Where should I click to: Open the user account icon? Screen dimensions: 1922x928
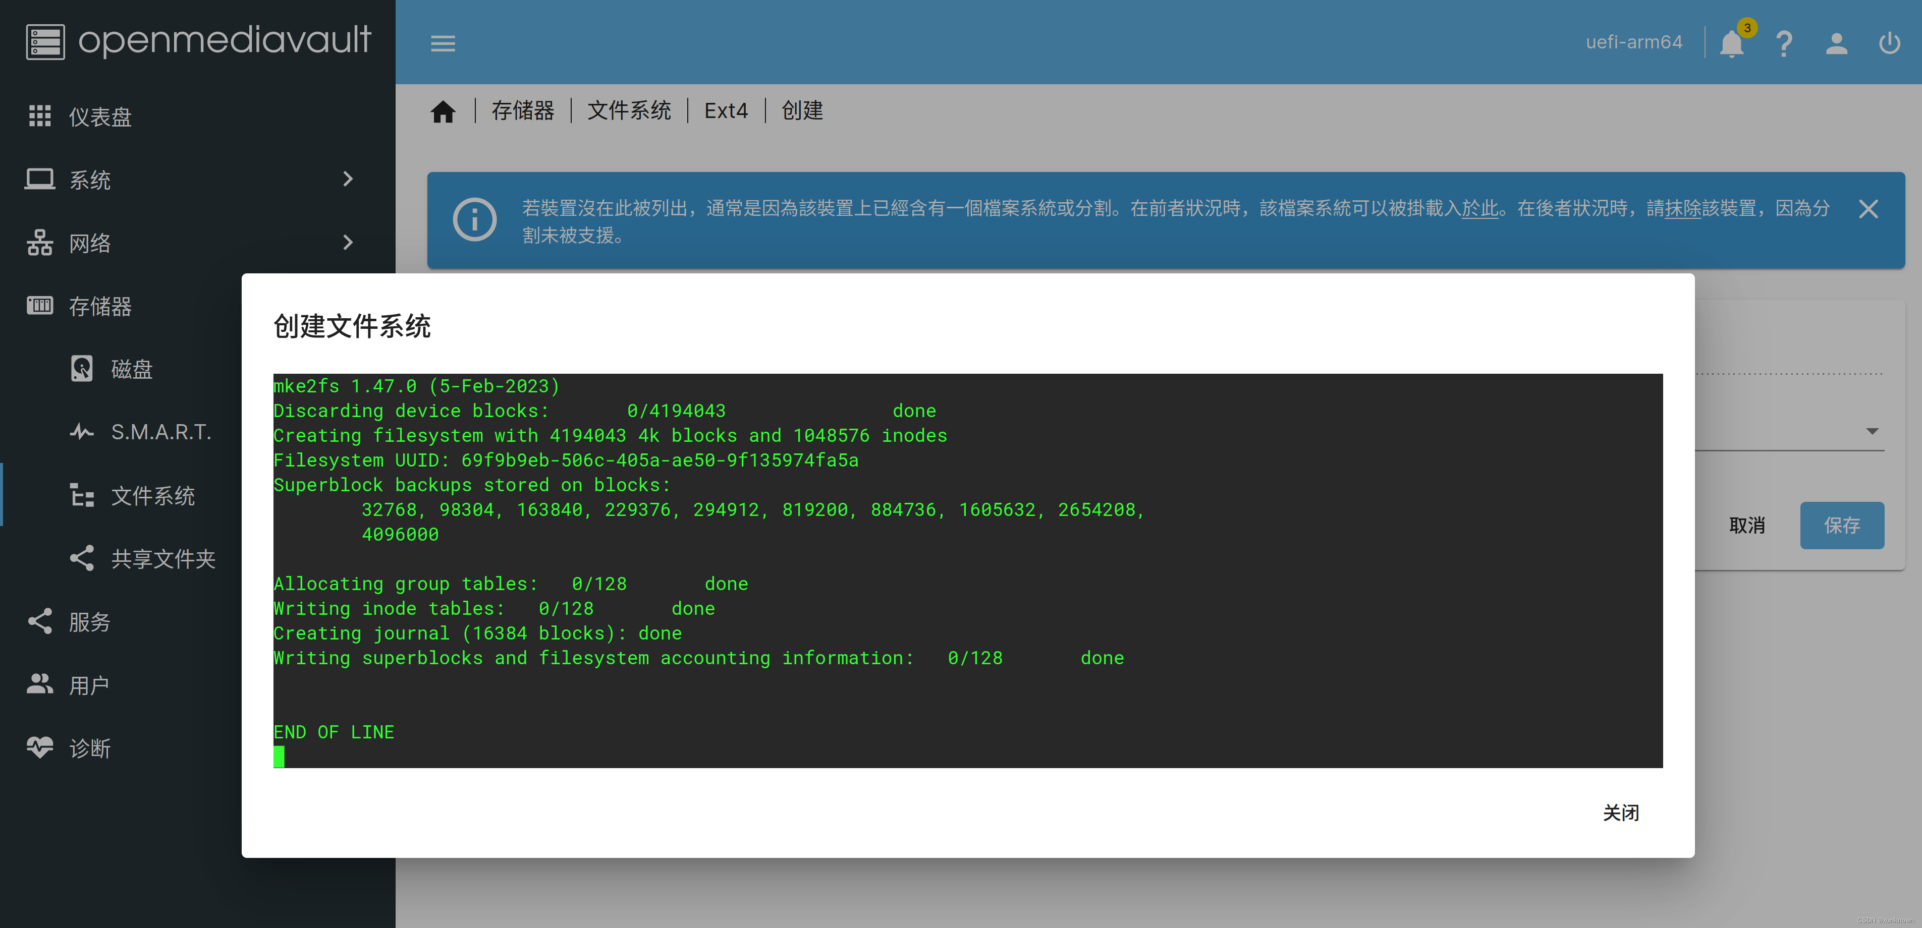pos(1836,43)
